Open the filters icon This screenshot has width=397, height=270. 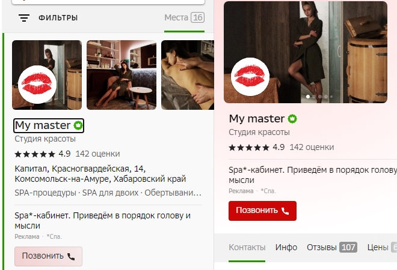(24, 18)
